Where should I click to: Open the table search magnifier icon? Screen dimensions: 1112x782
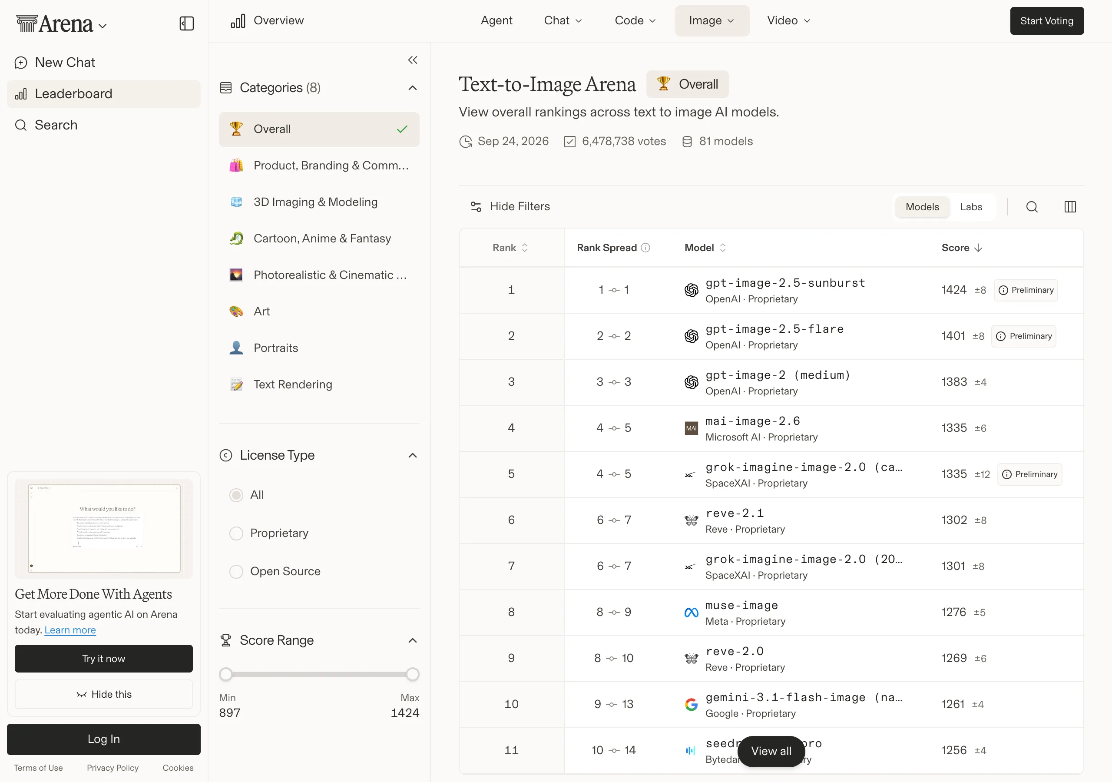1032,207
